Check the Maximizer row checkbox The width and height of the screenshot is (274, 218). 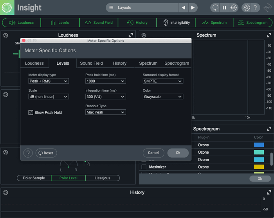pos(144,167)
